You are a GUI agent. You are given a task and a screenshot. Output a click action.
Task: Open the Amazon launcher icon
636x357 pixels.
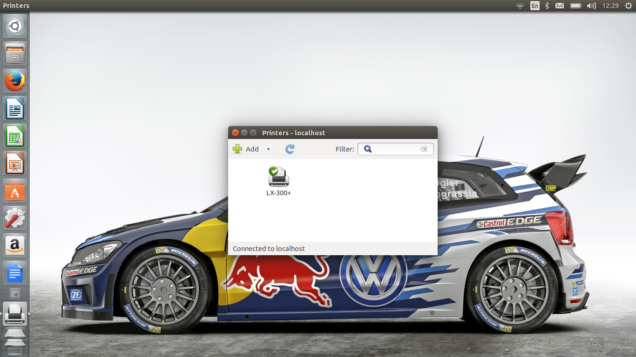click(x=15, y=245)
